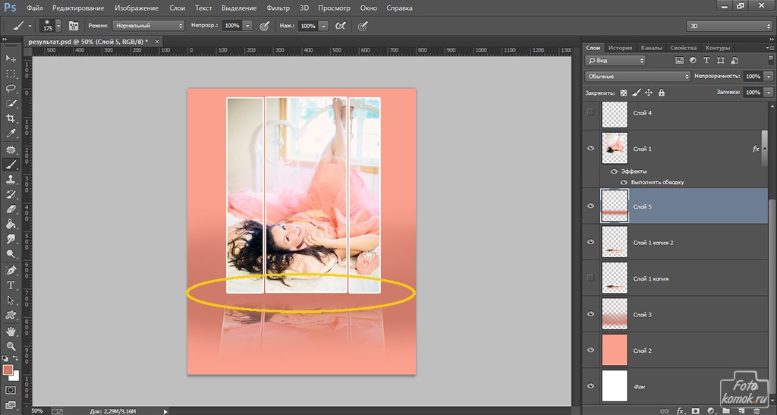Toggle visibility of Слой 3 layer

click(591, 314)
